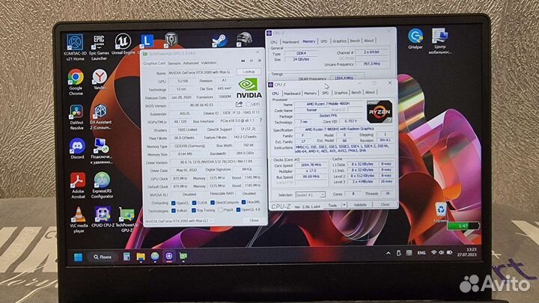Switch to the Advanced tab in GPU-Z

tap(191, 63)
